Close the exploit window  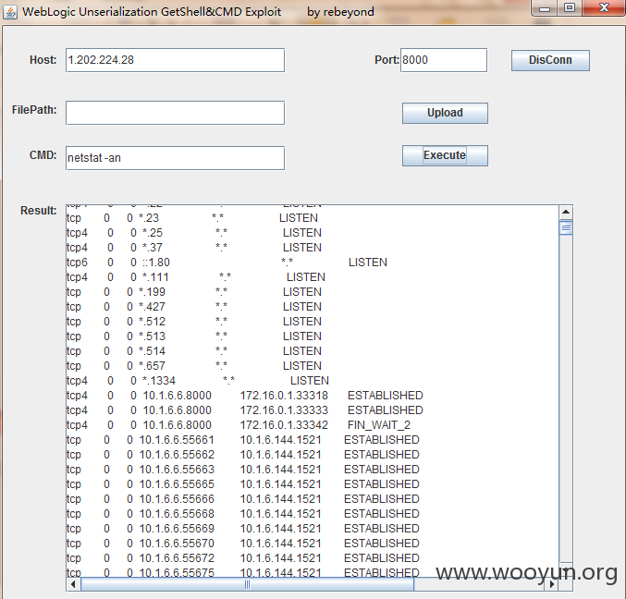click(604, 8)
